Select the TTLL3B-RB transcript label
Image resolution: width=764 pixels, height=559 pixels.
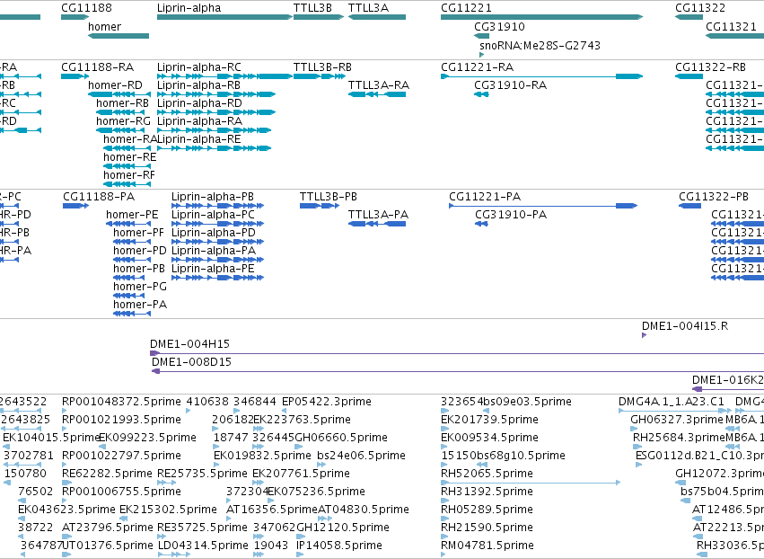click(x=322, y=67)
